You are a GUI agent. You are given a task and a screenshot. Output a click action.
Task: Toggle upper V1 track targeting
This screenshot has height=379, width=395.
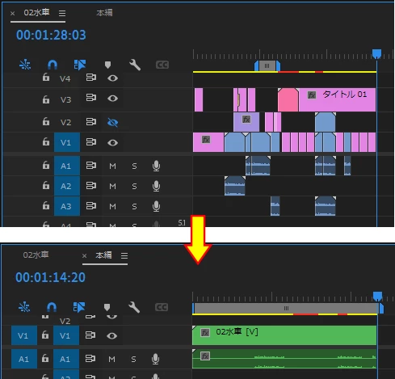[x=67, y=142]
